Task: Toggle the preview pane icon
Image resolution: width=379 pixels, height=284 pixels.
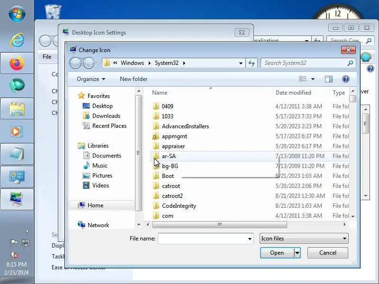Action: (329, 79)
